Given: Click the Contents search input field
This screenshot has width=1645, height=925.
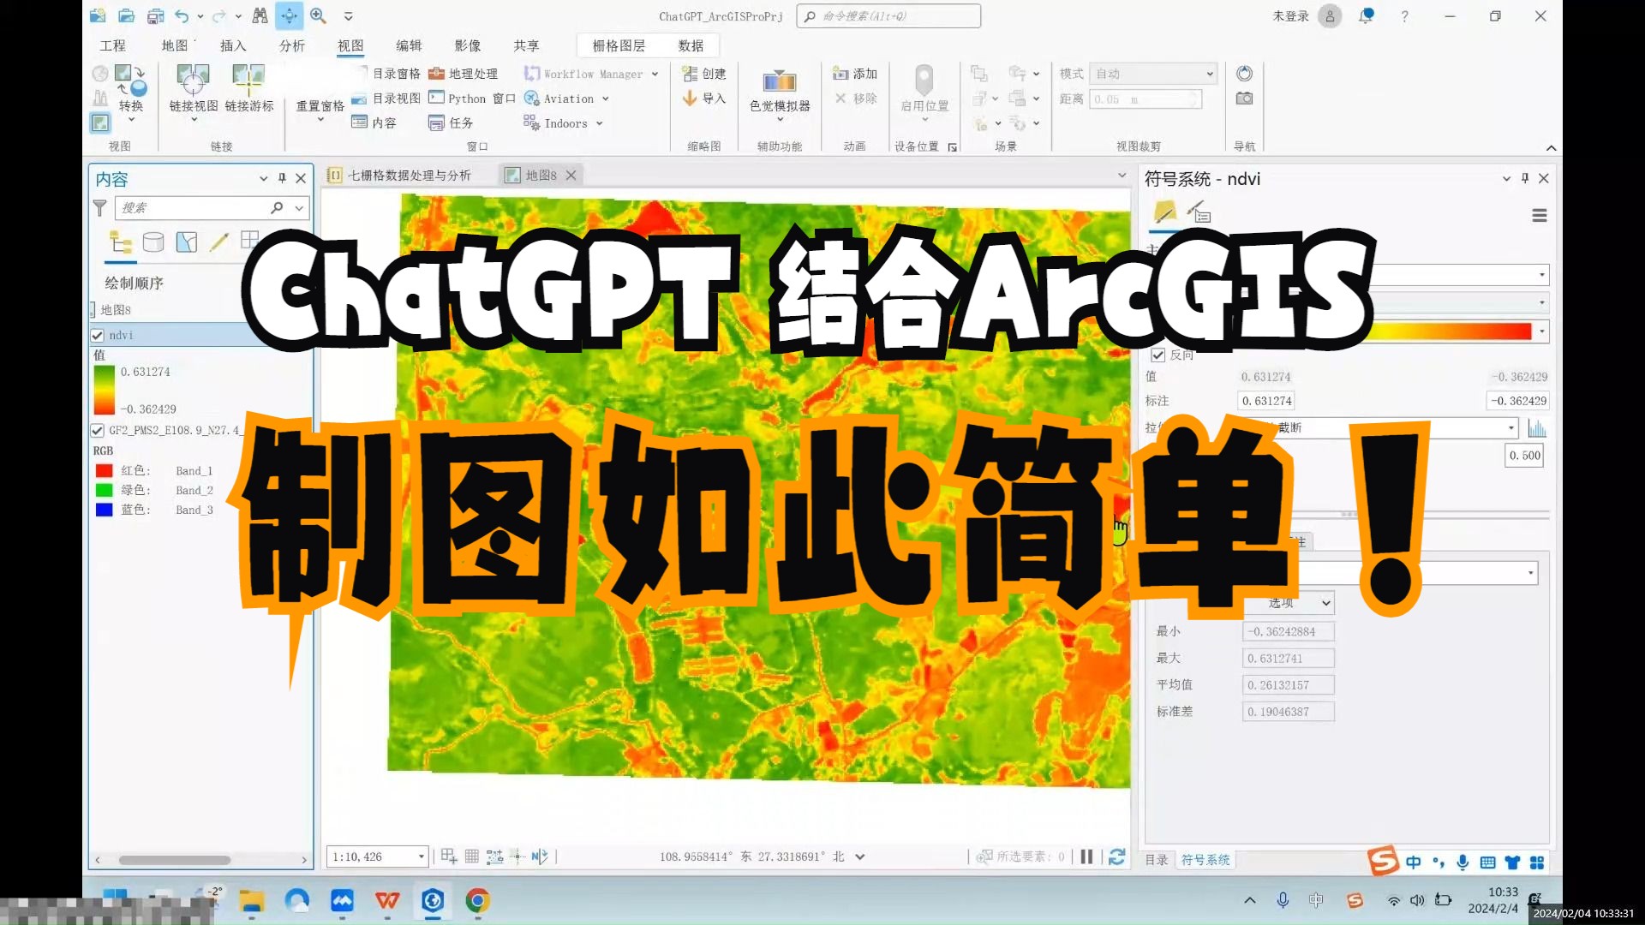Looking at the screenshot, I should pos(193,207).
